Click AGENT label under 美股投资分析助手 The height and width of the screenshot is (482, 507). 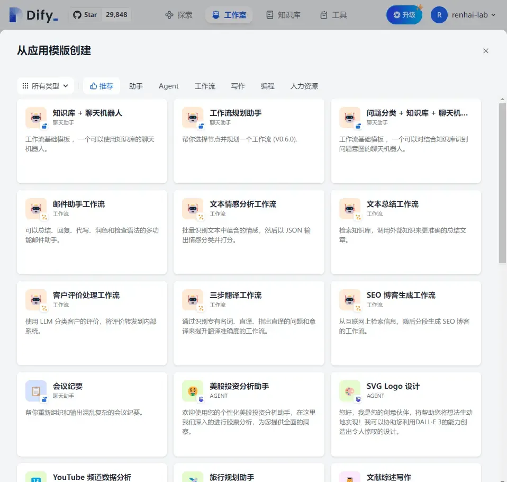click(219, 396)
